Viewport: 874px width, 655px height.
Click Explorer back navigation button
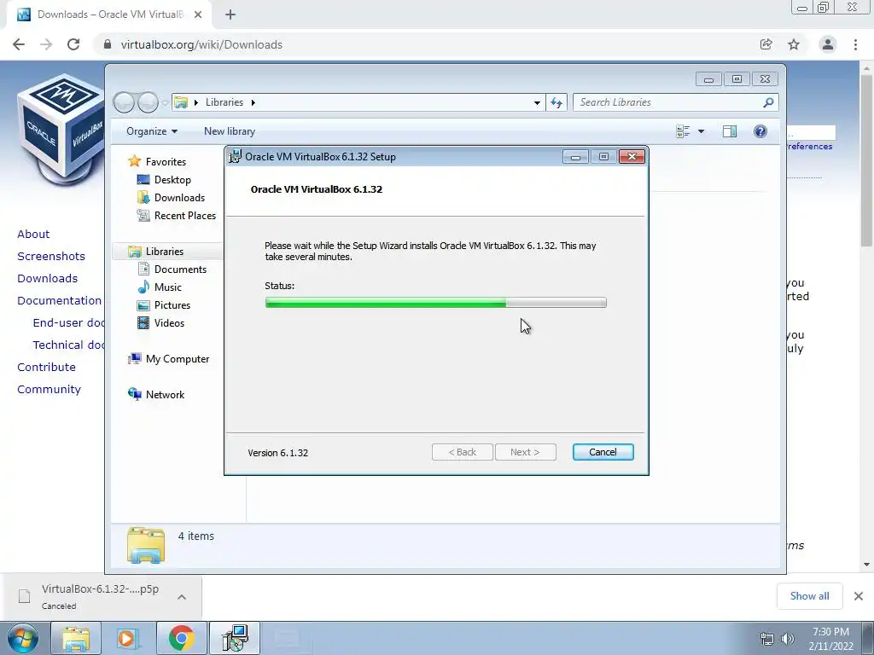tap(125, 102)
